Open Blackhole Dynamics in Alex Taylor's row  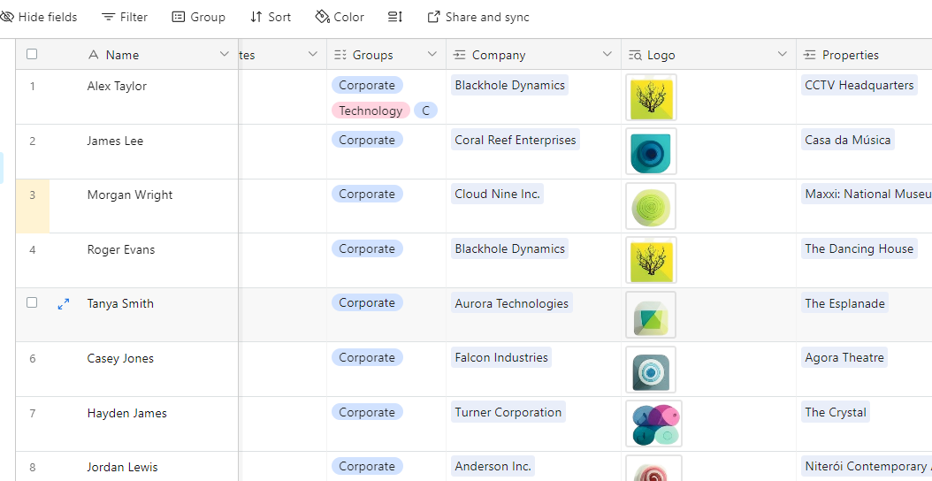(509, 85)
